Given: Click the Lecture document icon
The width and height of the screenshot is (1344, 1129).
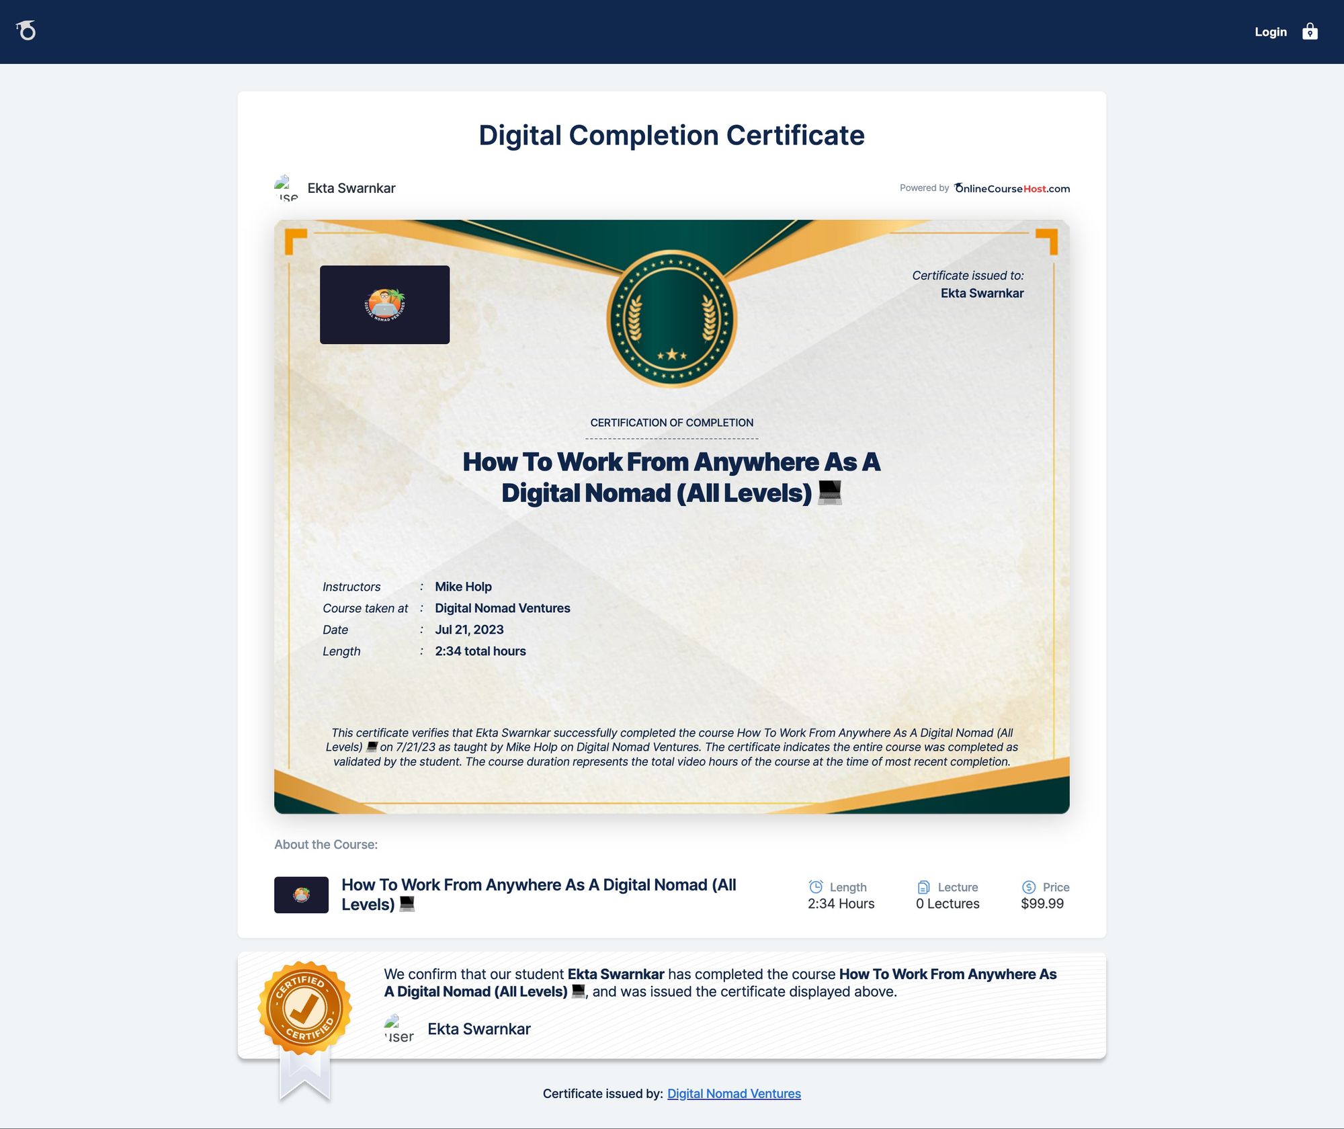Looking at the screenshot, I should point(924,887).
